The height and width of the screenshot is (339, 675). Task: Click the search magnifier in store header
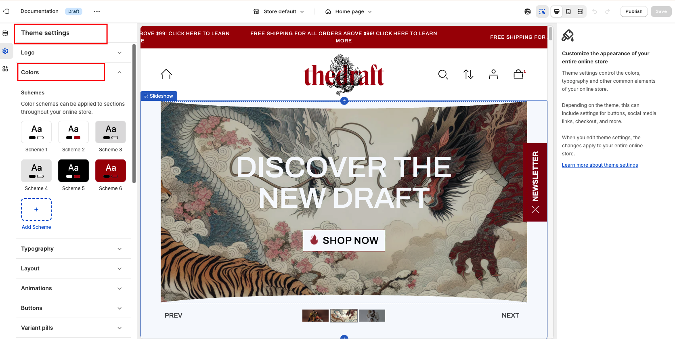coord(443,75)
